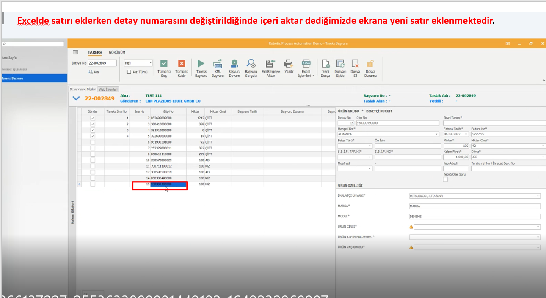This screenshot has width=546, height=298.
Task: Switch to the TAREKS ribbon tab
Action: pos(94,53)
